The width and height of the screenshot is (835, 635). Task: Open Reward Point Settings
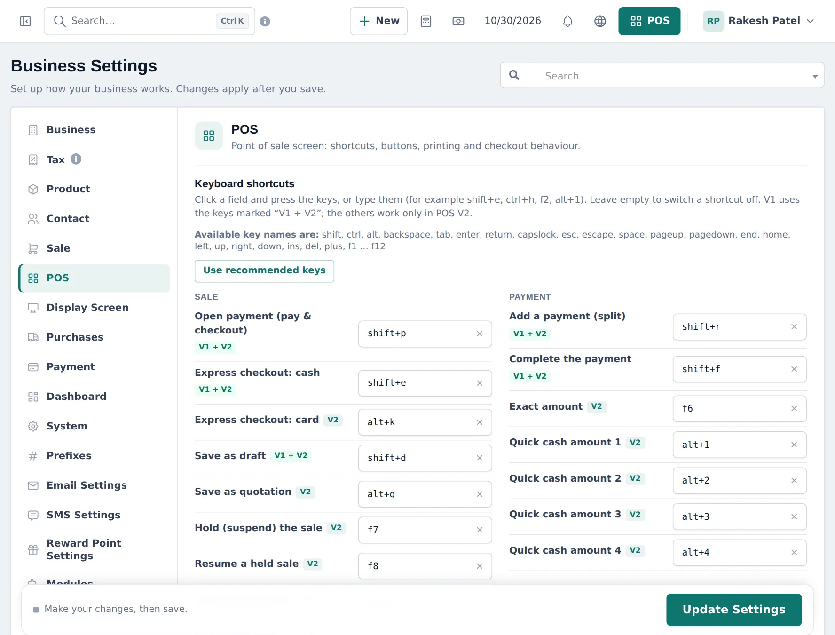pyautogui.click(x=94, y=549)
